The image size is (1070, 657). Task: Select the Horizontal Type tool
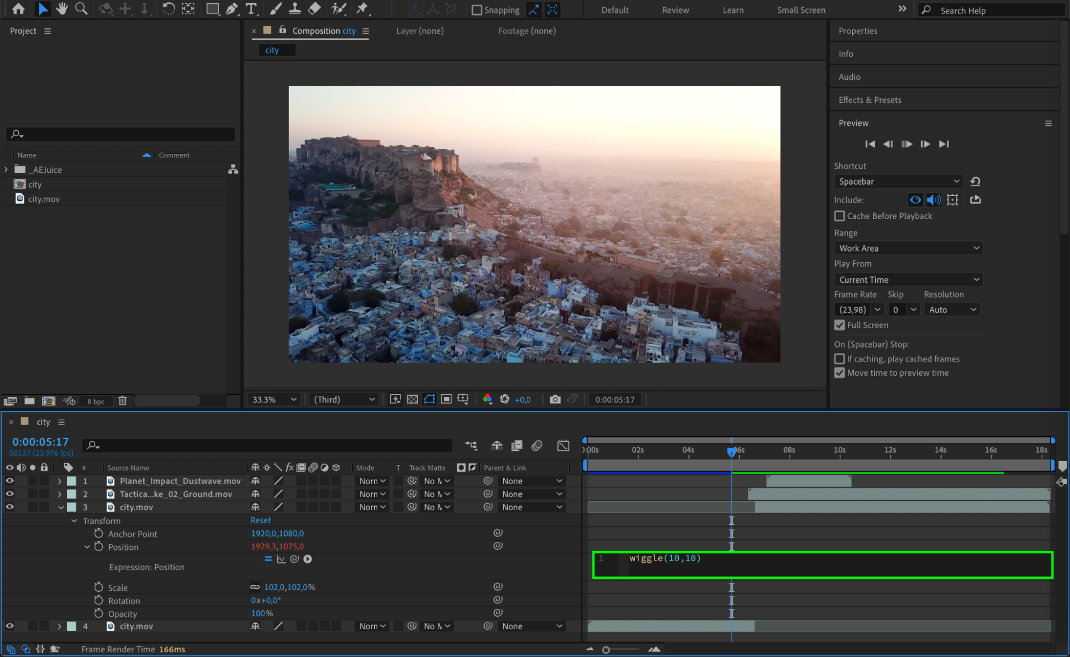251,9
